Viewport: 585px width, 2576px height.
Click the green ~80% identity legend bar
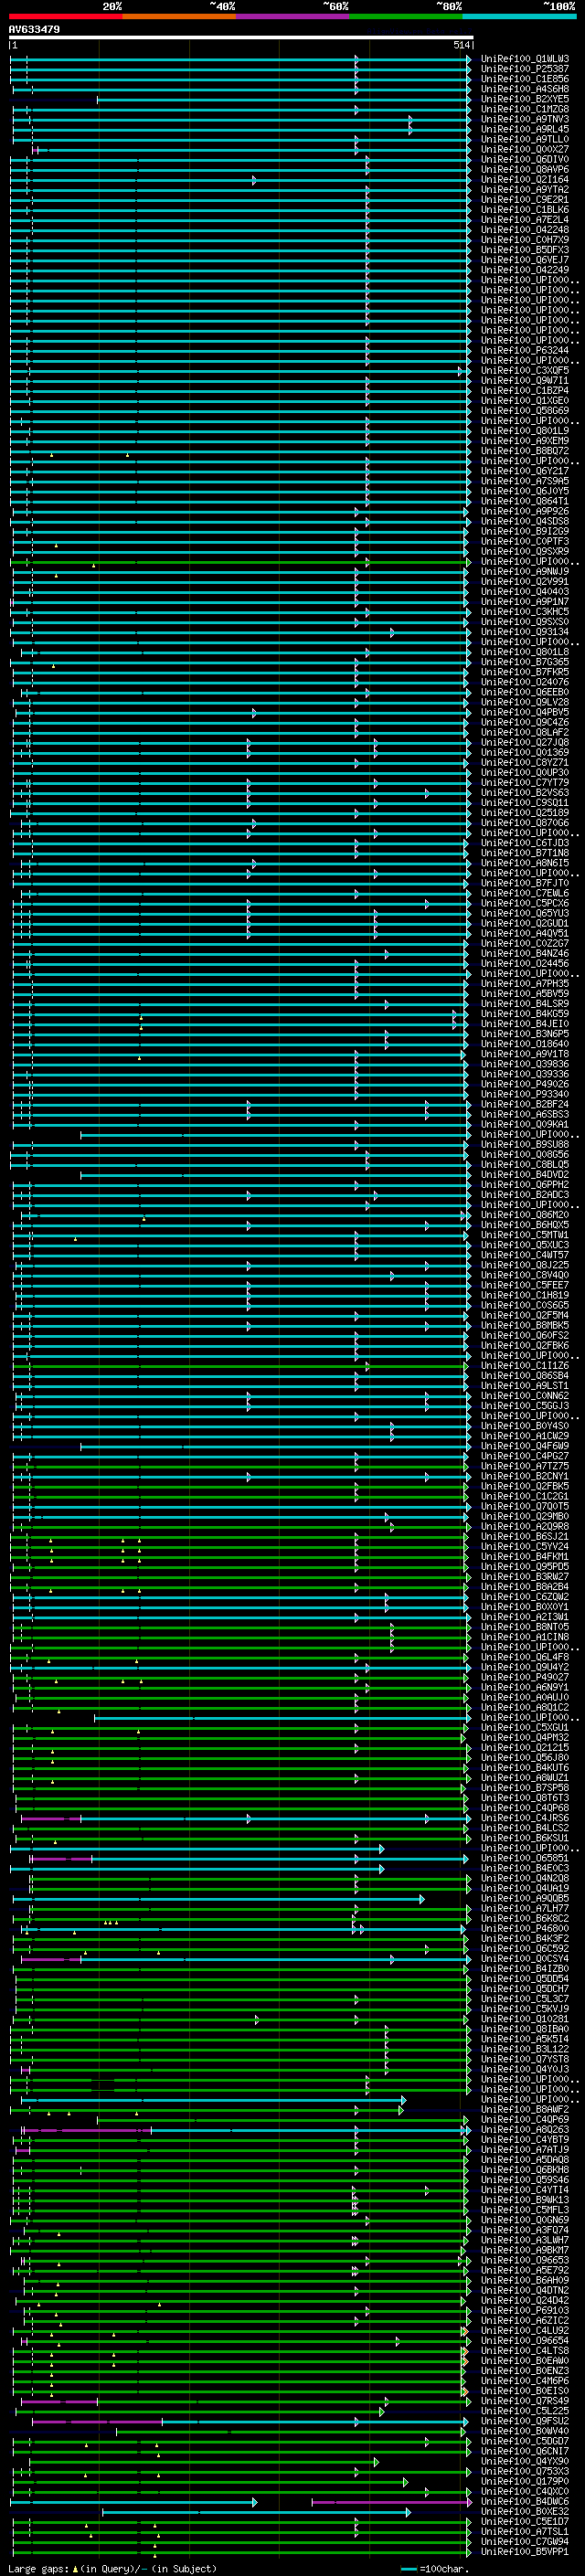point(405,17)
